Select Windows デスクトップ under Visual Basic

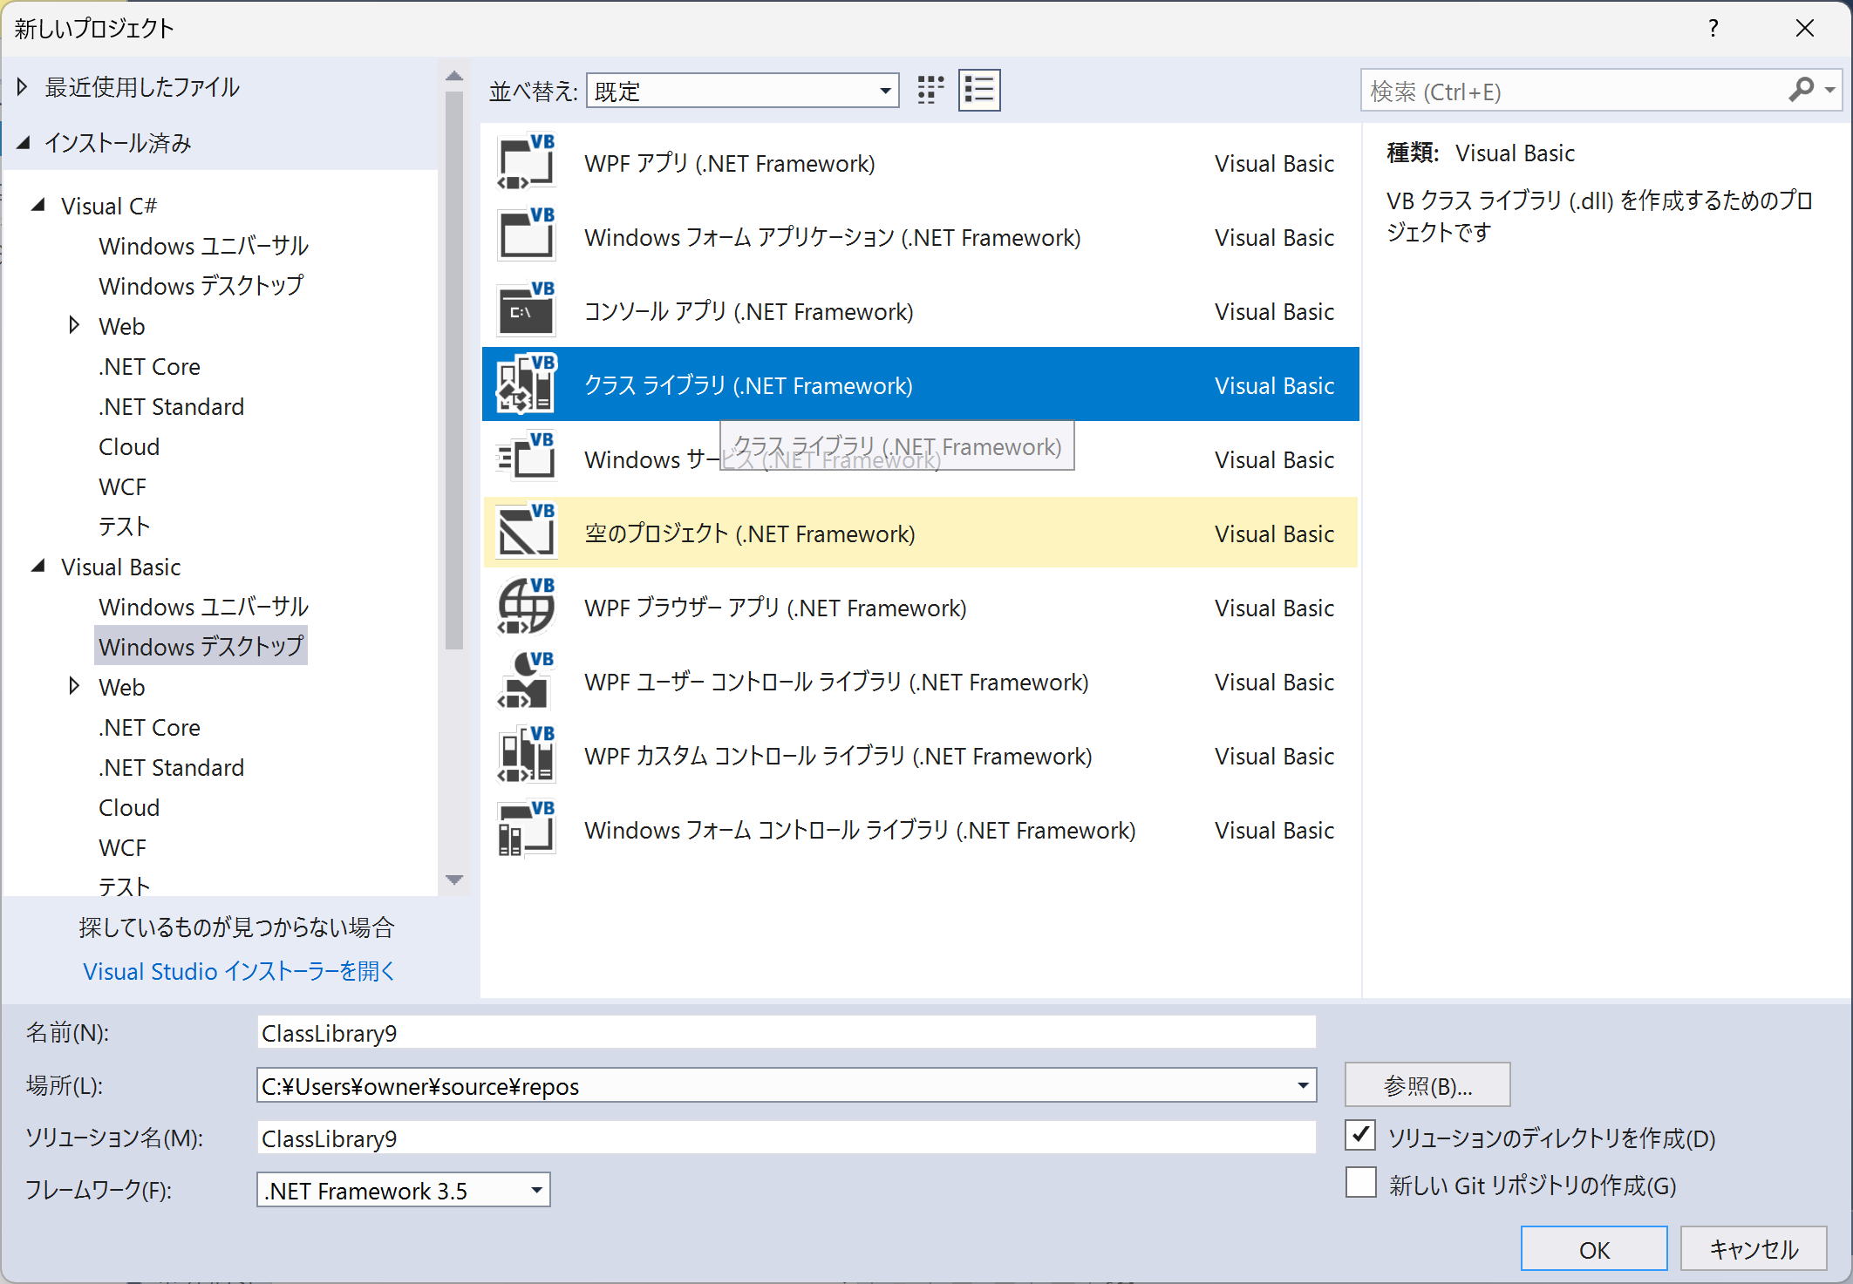(201, 647)
